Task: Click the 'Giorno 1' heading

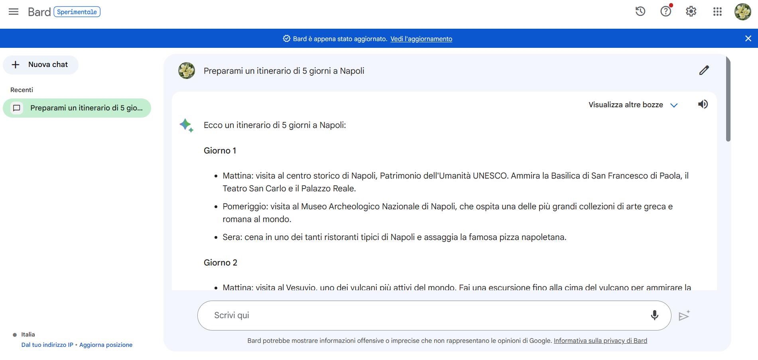Action: [x=220, y=151]
